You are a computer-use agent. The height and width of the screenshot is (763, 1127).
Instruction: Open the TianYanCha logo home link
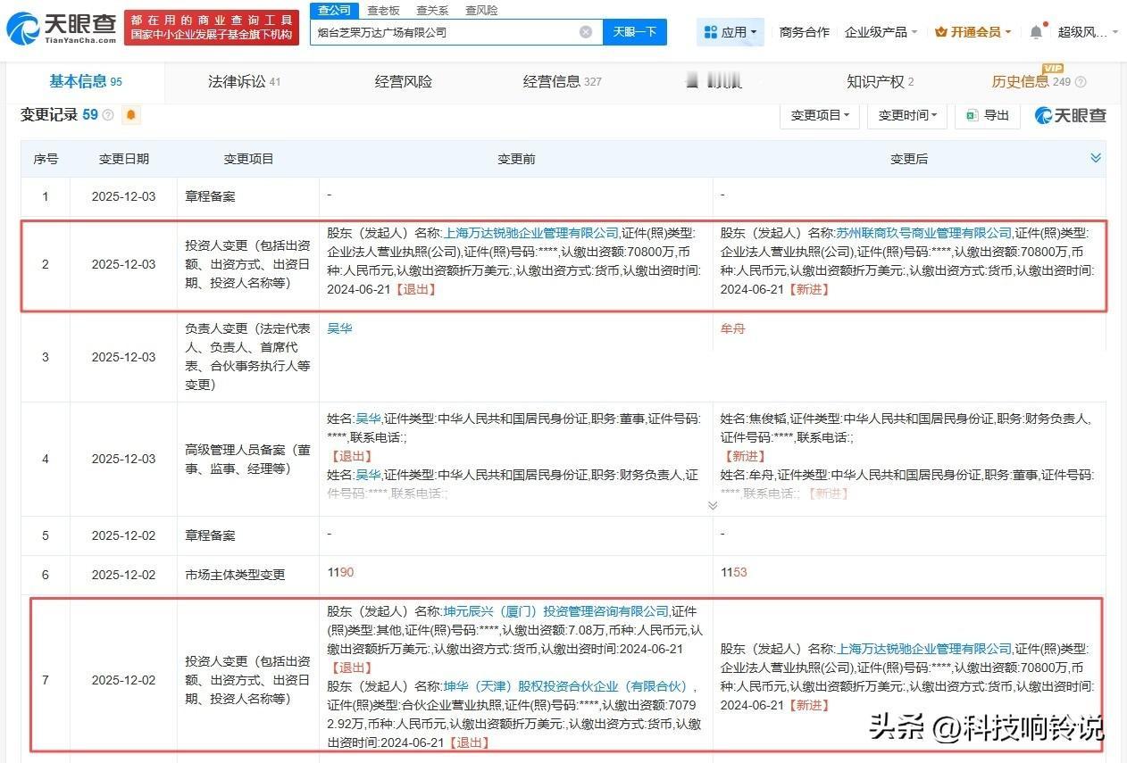click(61, 29)
